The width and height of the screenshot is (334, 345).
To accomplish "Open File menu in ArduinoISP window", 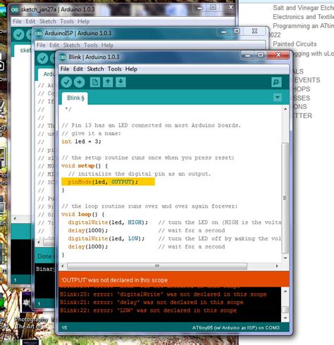I will (x=41, y=45).
